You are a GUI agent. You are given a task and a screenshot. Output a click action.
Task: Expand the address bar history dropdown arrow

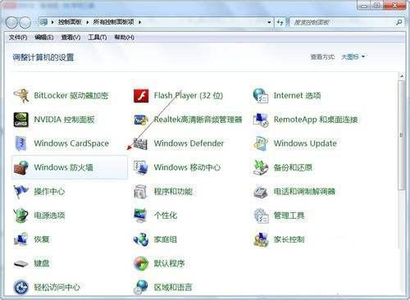(269, 22)
